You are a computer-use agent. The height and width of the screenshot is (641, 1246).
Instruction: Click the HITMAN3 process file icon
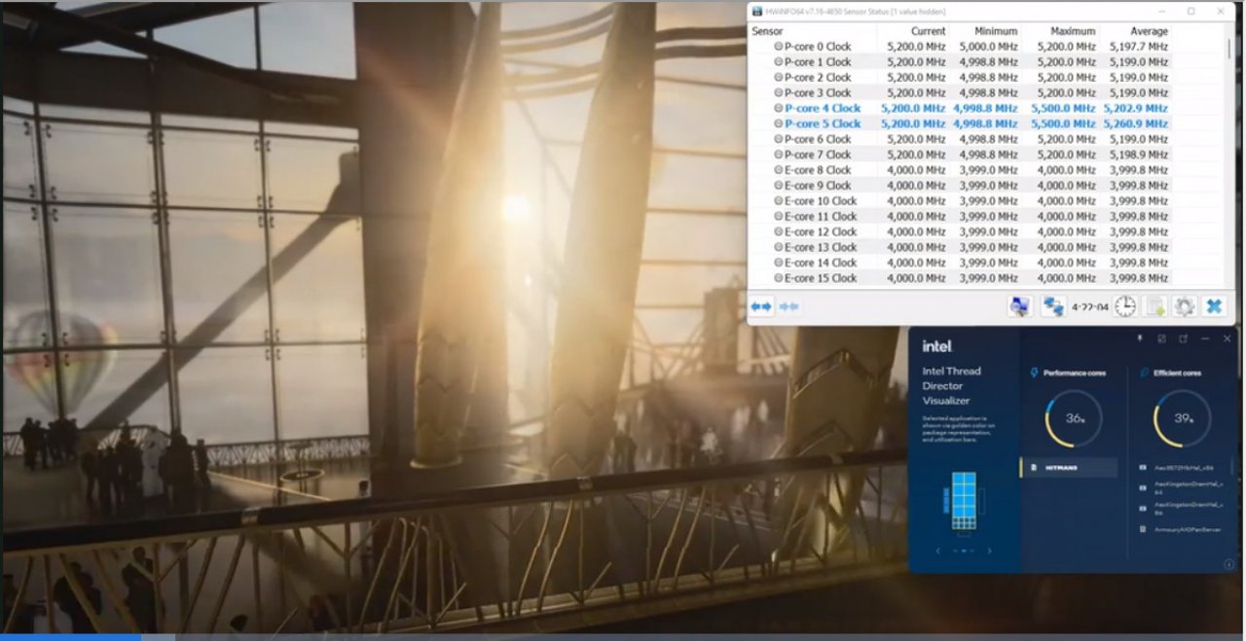pos(1034,468)
